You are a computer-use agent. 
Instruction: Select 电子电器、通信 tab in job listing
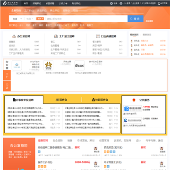point(154,141)
